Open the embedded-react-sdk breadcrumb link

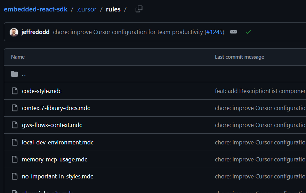click(35, 9)
